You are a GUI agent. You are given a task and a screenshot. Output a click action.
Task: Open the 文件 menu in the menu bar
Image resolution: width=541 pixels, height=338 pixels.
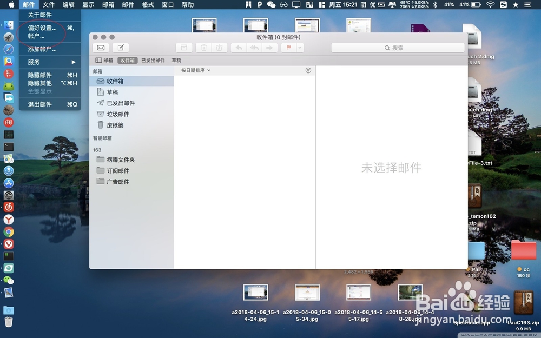coord(49,4)
